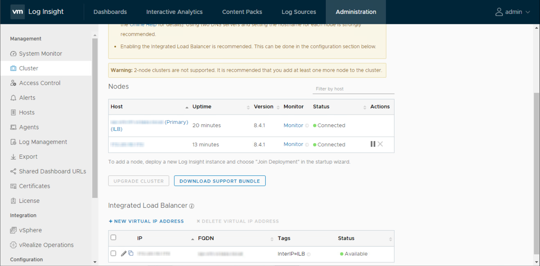Select the vSphere integration icon
The height and width of the screenshot is (266, 540).
13,230
